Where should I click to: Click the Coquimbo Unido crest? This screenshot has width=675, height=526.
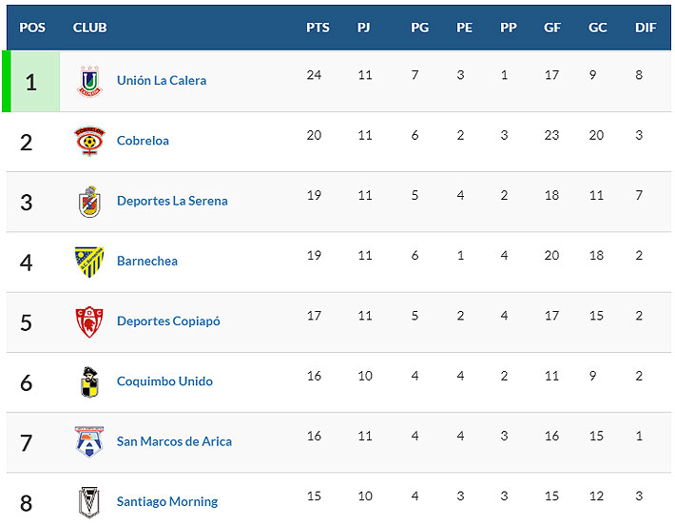(88, 381)
